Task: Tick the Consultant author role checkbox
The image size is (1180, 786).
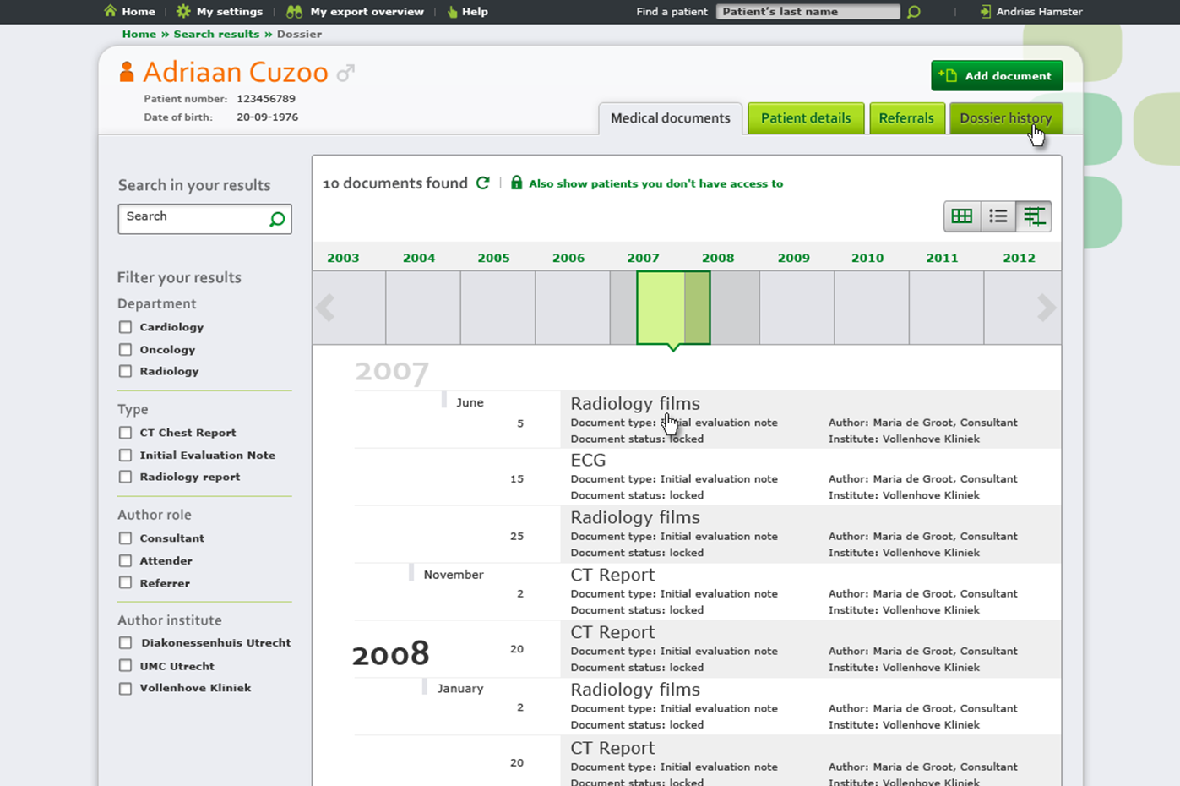Action: (126, 538)
